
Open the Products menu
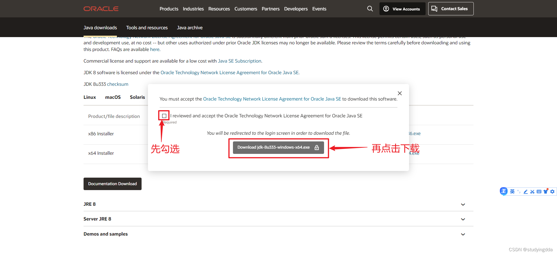(169, 9)
